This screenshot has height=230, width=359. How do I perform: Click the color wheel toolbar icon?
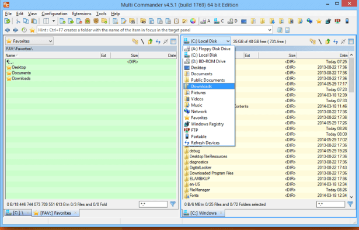pyautogui.click(x=193, y=21)
